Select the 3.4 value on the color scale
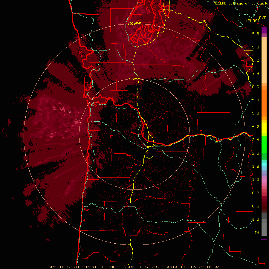The image size is (269, 269). coord(256,140)
